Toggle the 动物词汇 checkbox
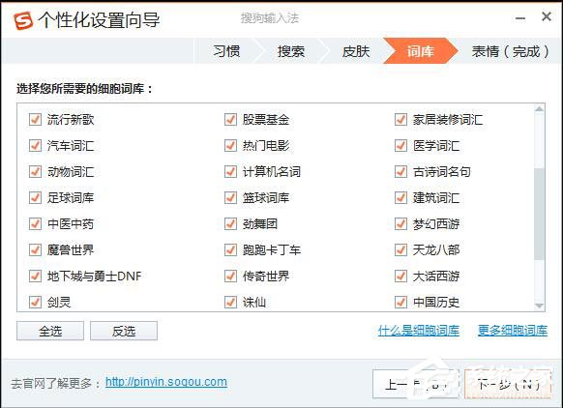 coord(35,171)
